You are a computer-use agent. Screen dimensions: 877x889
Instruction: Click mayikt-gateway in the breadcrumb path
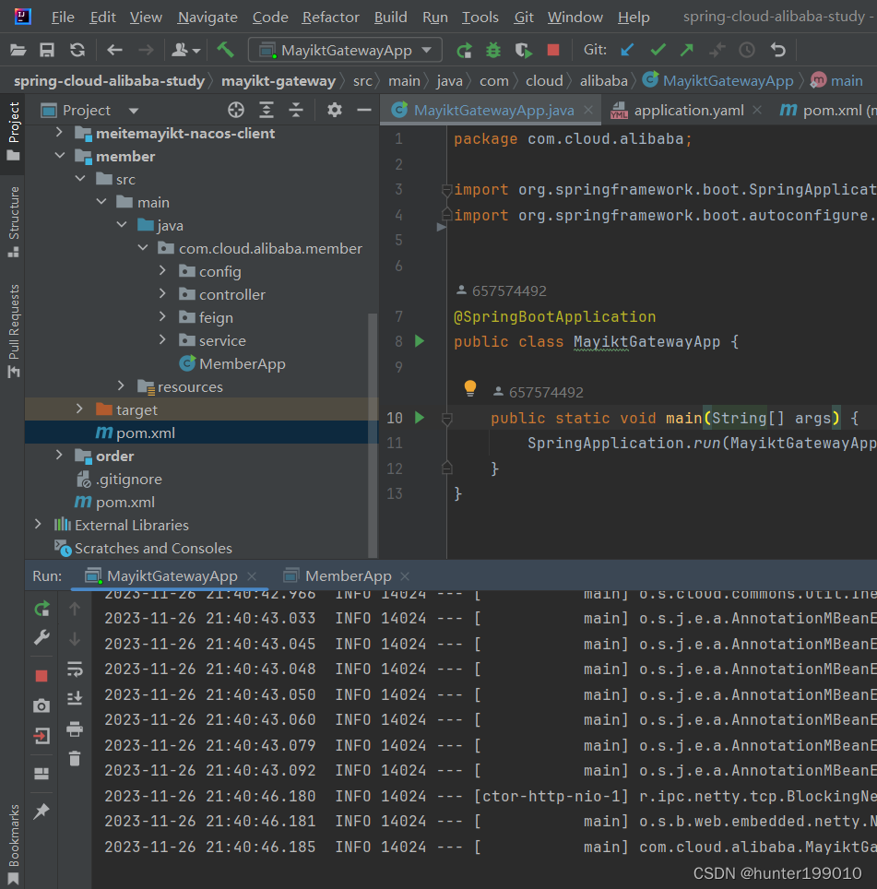(x=279, y=81)
